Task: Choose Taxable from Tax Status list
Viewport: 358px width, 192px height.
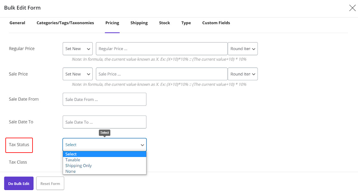Action: click(73, 160)
